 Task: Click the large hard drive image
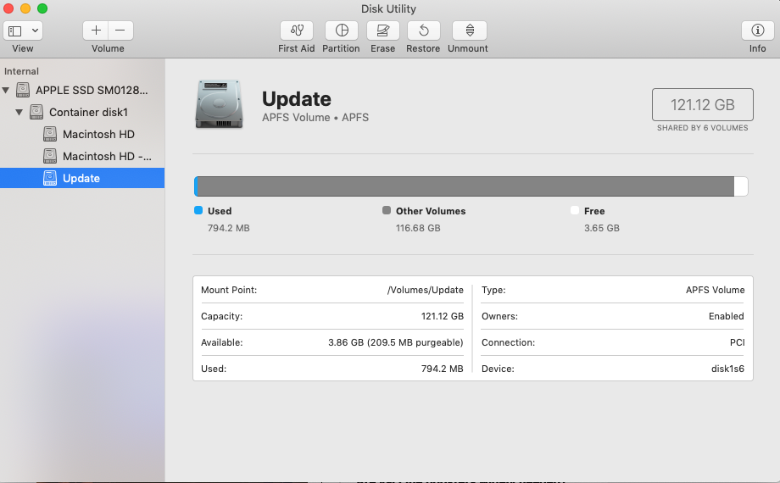pos(219,104)
